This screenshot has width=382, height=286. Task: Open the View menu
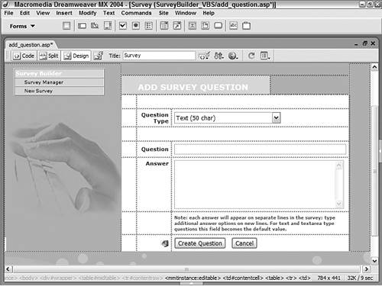pyautogui.click(x=43, y=13)
